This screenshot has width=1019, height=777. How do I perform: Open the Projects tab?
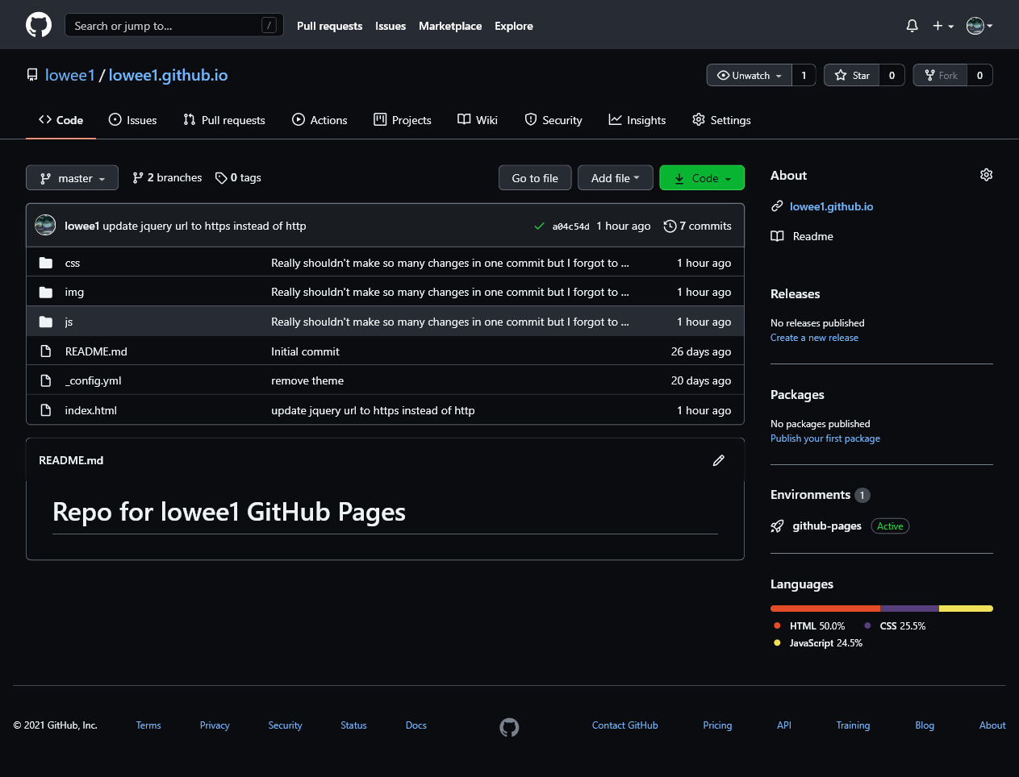tap(403, 120)
